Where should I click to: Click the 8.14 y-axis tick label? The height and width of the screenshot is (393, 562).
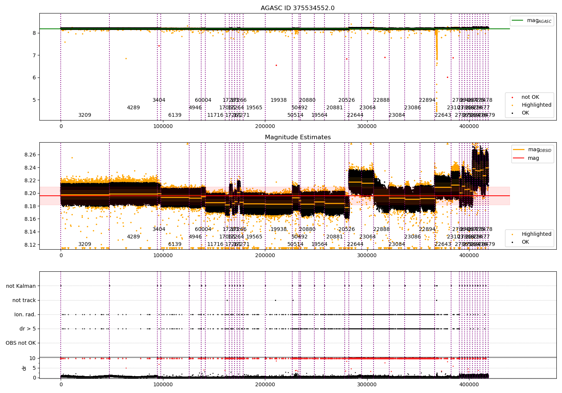coord(30,232)
